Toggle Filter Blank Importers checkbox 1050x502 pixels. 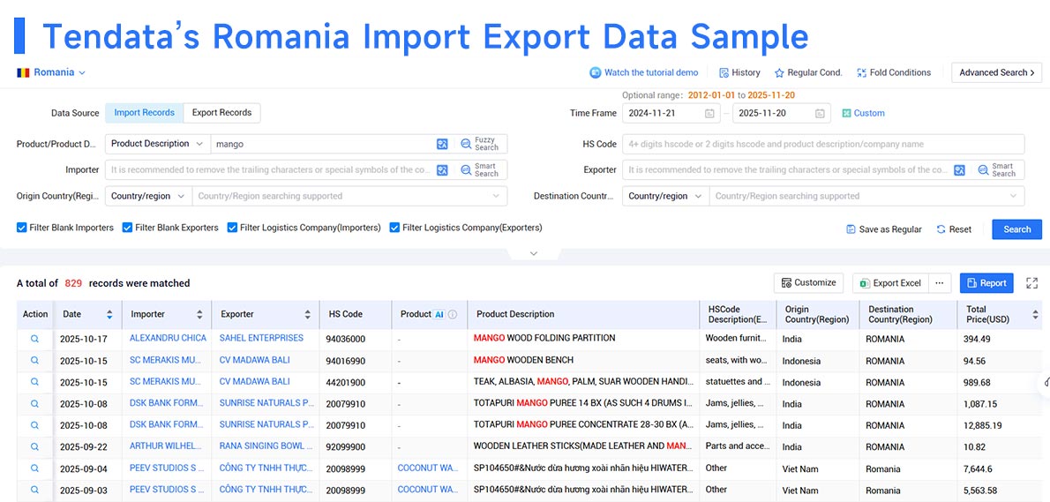(21, 228)
